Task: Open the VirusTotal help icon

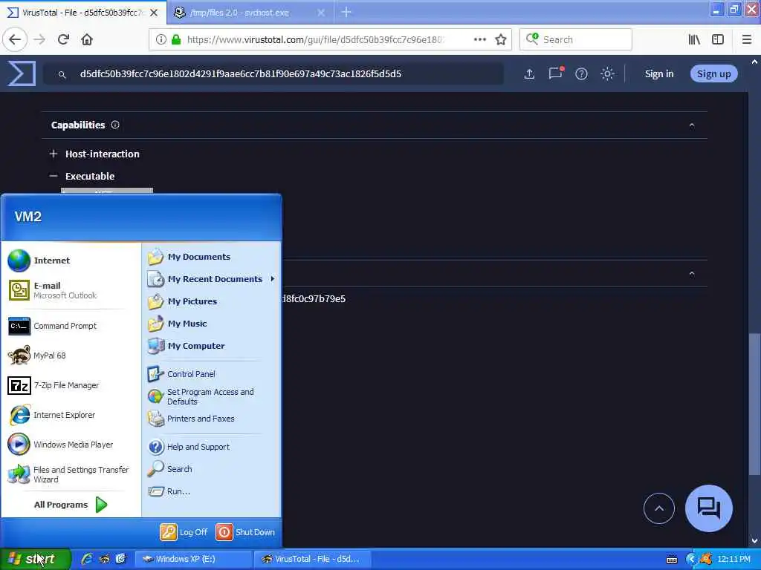Action: click(x=581, y=73)
